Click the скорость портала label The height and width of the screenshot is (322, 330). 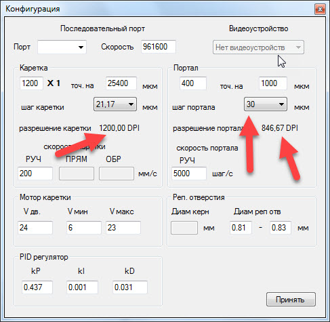207,148
